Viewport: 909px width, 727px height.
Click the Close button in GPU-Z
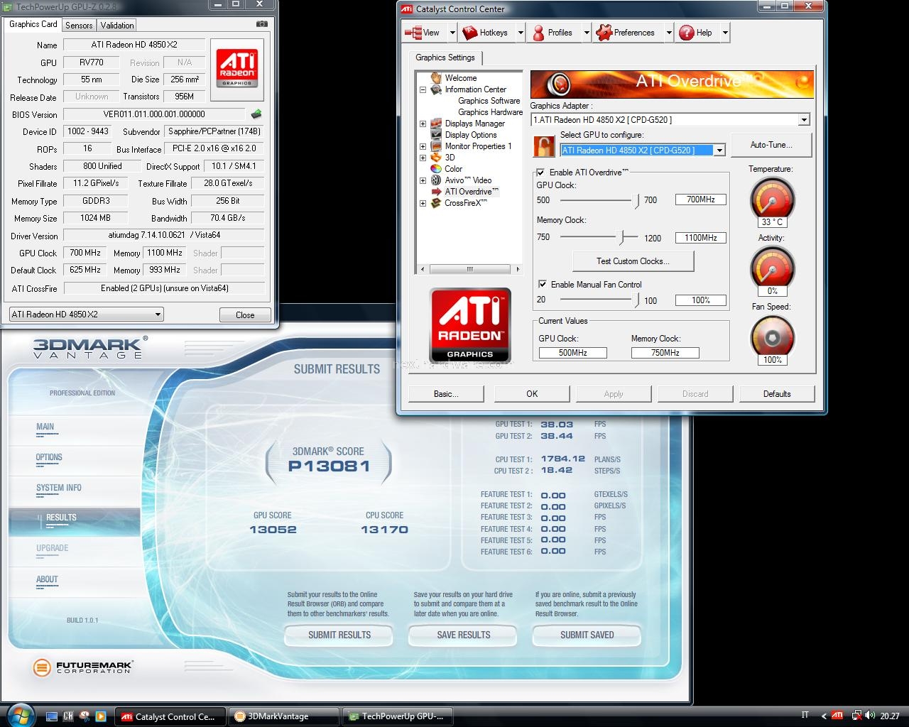point(245,315)
